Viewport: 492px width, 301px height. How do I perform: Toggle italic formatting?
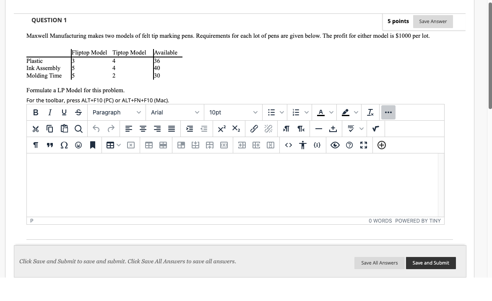tap(49, 112)
